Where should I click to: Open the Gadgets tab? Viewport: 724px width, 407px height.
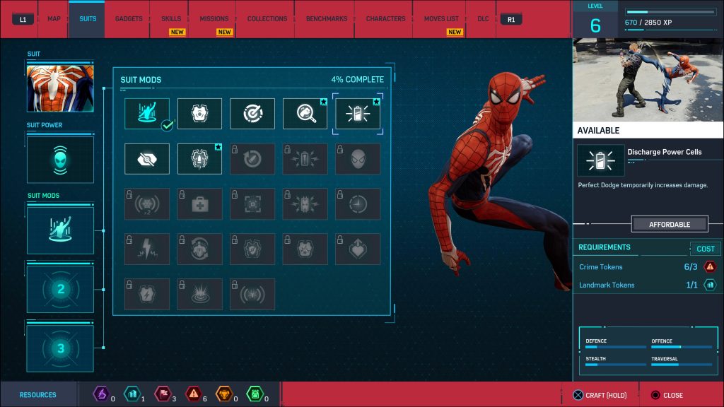pyautogui.click(x=129, y=19)
